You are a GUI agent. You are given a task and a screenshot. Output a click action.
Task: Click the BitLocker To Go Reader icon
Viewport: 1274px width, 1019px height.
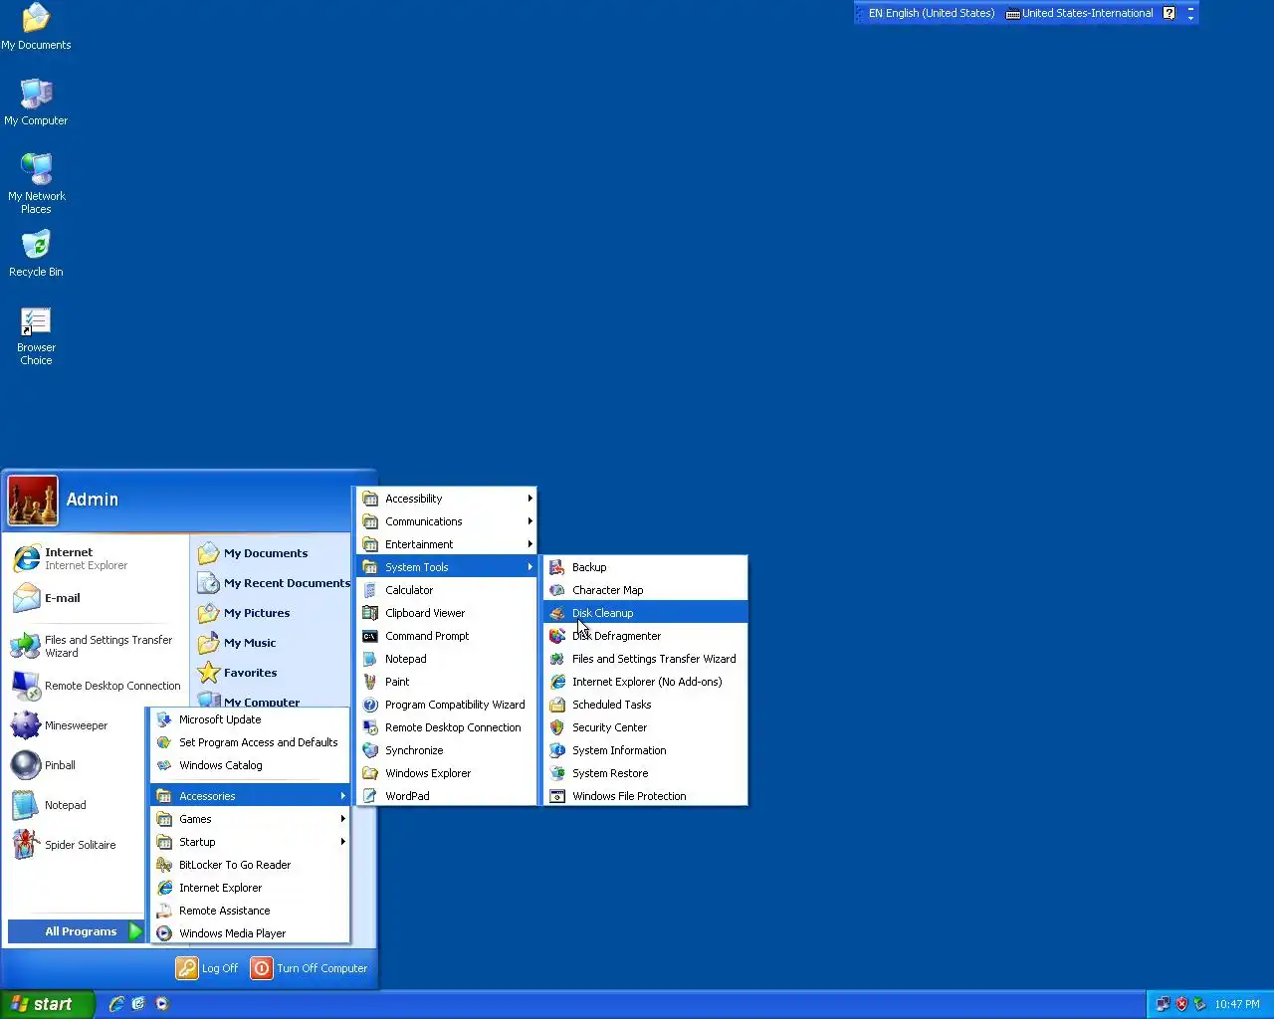(164, 865)
